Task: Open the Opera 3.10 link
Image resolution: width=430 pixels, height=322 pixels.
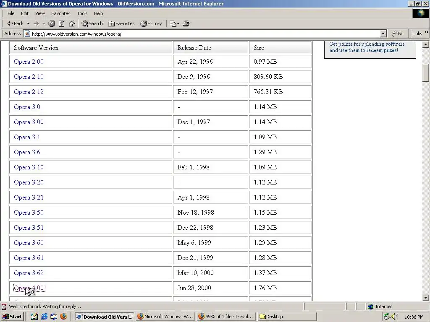Action: tap(29, 167)
